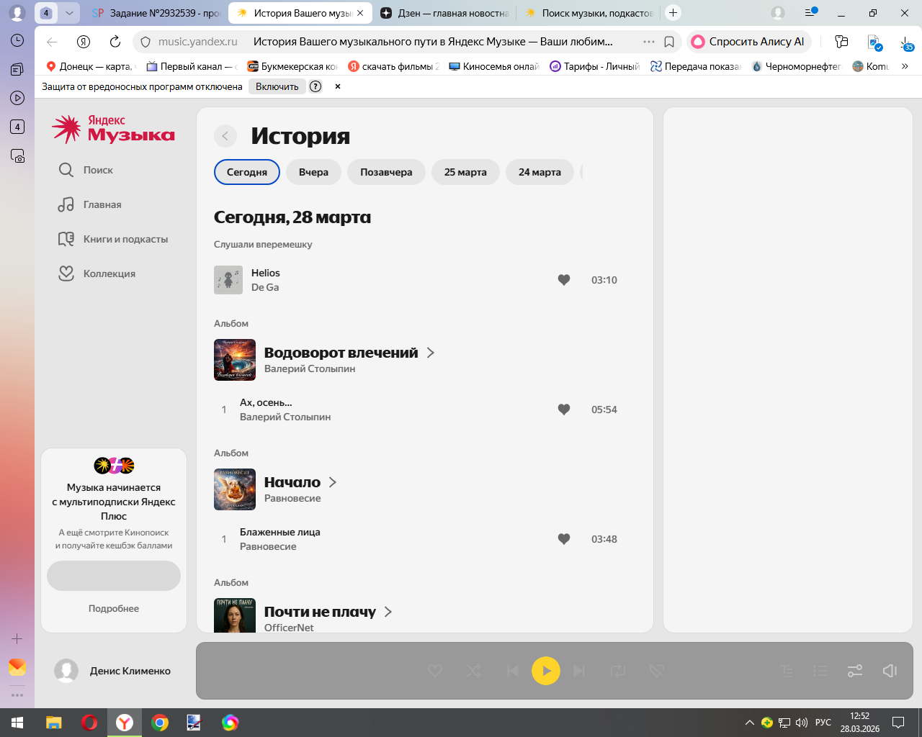Image resolution: width=922 pixels, height=737 pixels.
Task: Open the Helios track cover
Action: 228,280
